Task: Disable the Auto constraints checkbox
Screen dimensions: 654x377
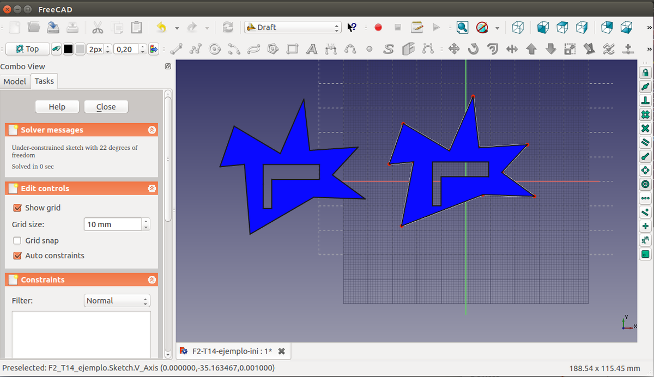Action: pos(17,256)
